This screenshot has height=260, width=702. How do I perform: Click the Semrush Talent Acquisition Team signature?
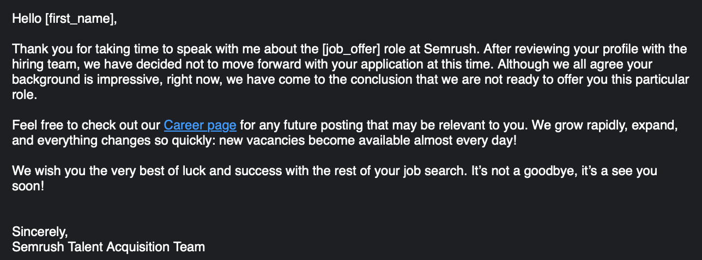108,247
